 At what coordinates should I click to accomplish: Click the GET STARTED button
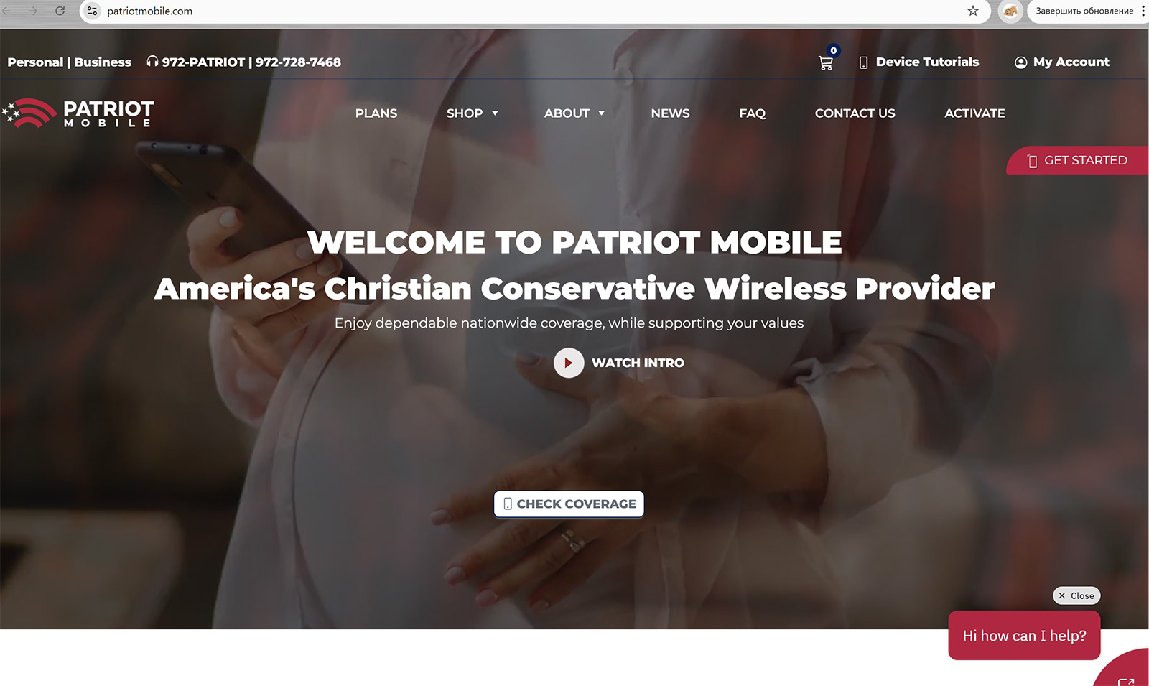[1077, 160]
